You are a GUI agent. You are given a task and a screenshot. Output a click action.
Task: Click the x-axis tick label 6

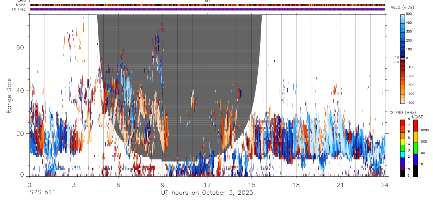(118, 185)
